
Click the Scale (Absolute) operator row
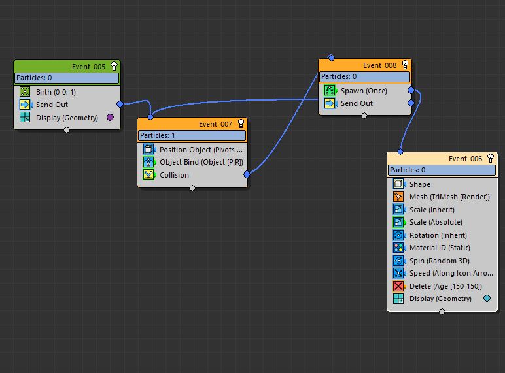click(435, 222)
